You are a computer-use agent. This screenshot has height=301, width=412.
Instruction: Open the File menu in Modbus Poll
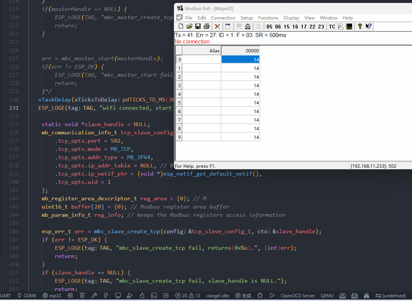pos(189,18)
